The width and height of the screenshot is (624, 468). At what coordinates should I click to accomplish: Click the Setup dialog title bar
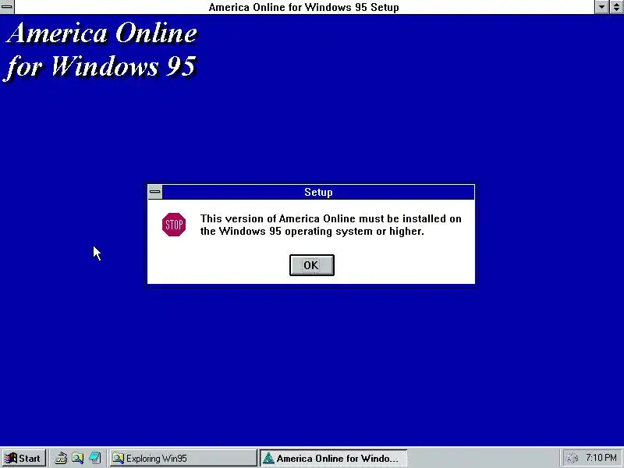(x=318, y=192)
